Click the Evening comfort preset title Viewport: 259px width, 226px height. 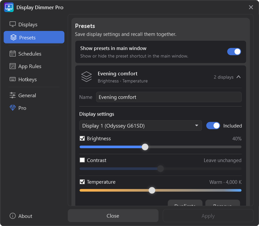[x=118, y=74]
